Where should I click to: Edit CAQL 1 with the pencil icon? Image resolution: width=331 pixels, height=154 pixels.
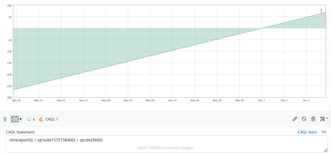(x=295, y=119)
